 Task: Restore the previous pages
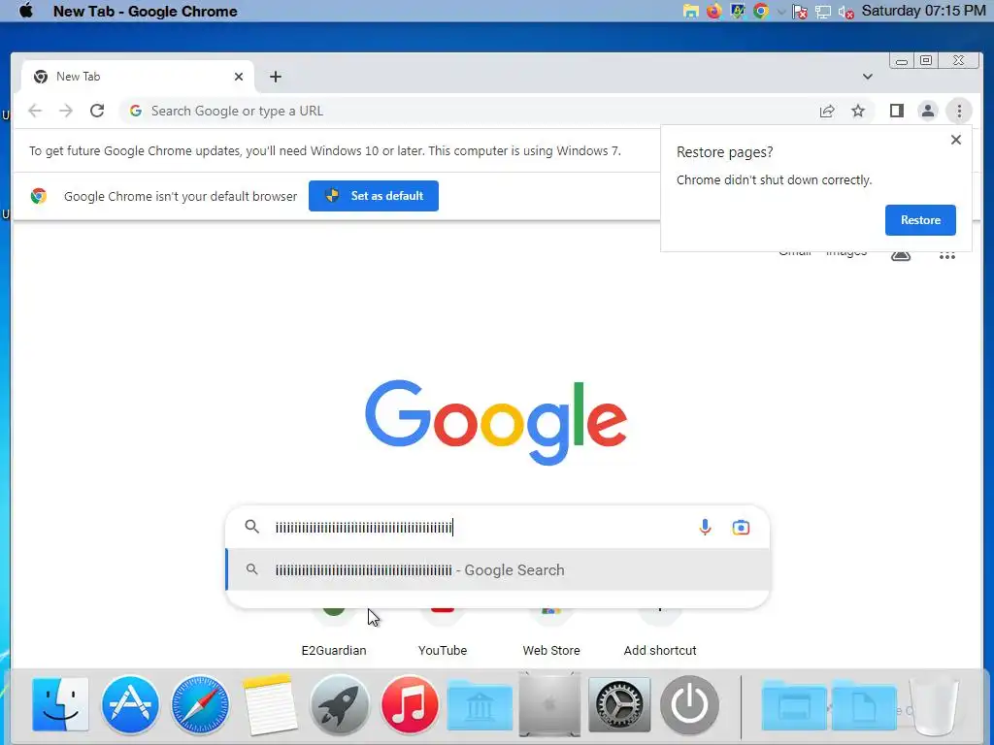point(920,220)
